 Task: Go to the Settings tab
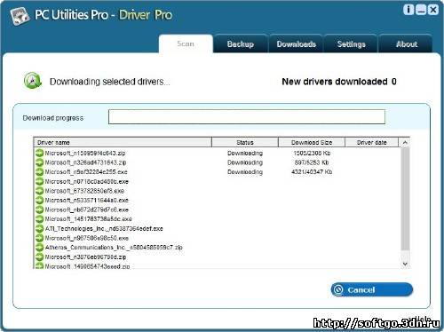click(352, 44)
